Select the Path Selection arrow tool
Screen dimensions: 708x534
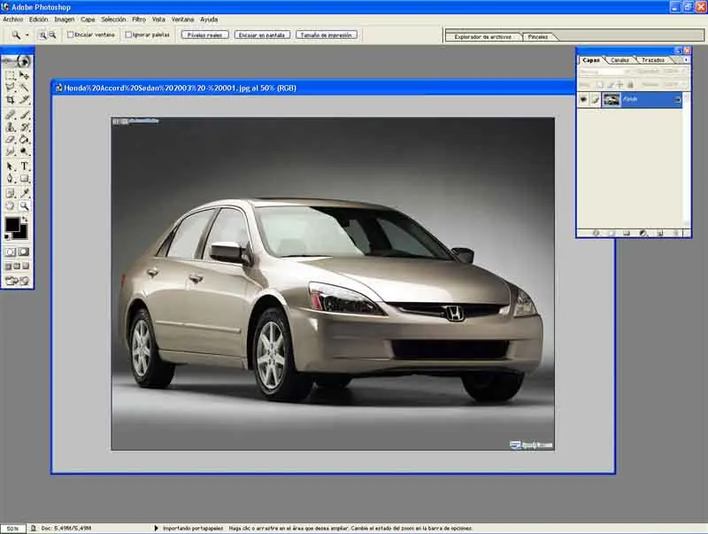(10, 166)
